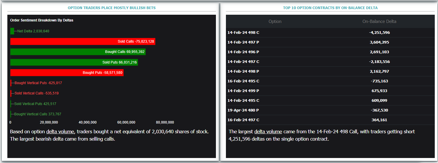
Task: Click the Sold Vertical Puts 425,517 label
Action: (x=35, y=104)
